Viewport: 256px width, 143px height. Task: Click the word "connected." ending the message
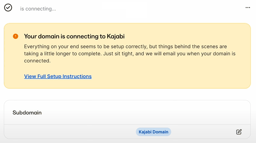pos(37,61)
